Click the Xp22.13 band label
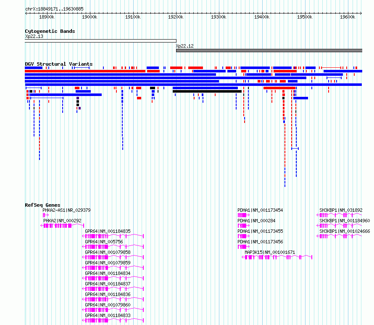Screen dimensions: 374x325 click(x=34, y=36)
